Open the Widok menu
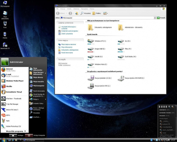This screenshot has height=142, width=177. pos(69,9)
